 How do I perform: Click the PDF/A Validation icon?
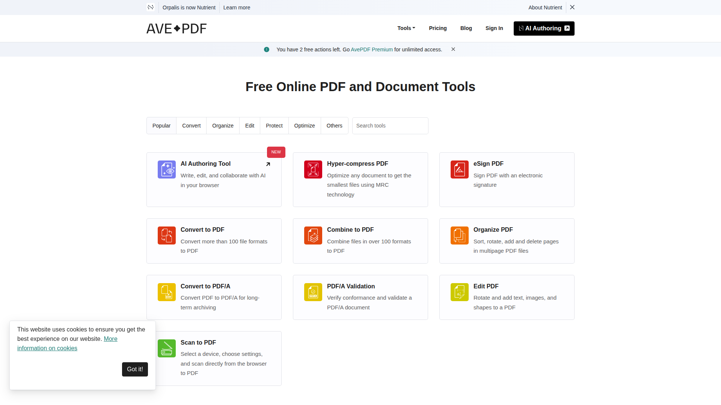coord(313,292)
